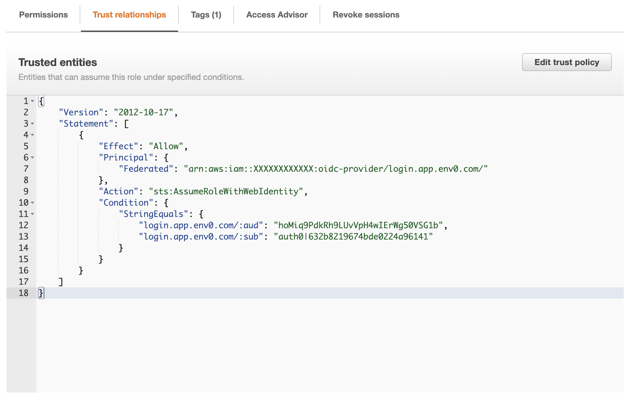
Task: Click the aud condition value string
Action: coord(358,225)
